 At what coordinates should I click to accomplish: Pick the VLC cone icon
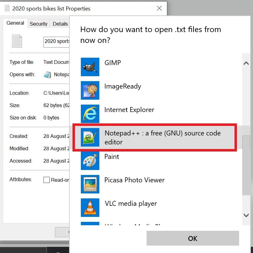[90, 208]
